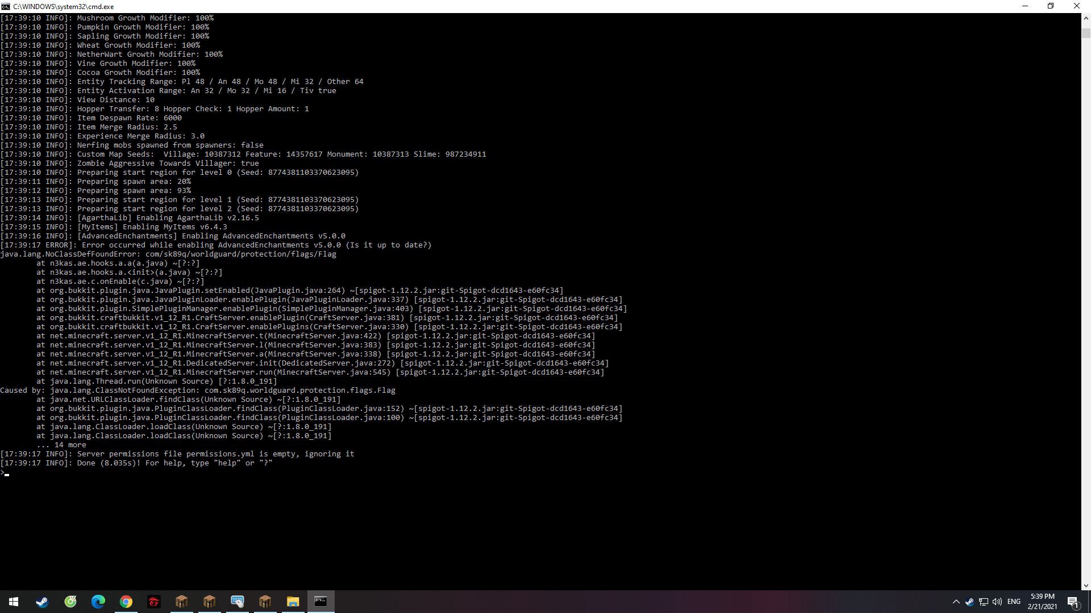Expand hidden system tray icons chevron
The width and height of the screenshot is (1091, 613).
[956, 602]
